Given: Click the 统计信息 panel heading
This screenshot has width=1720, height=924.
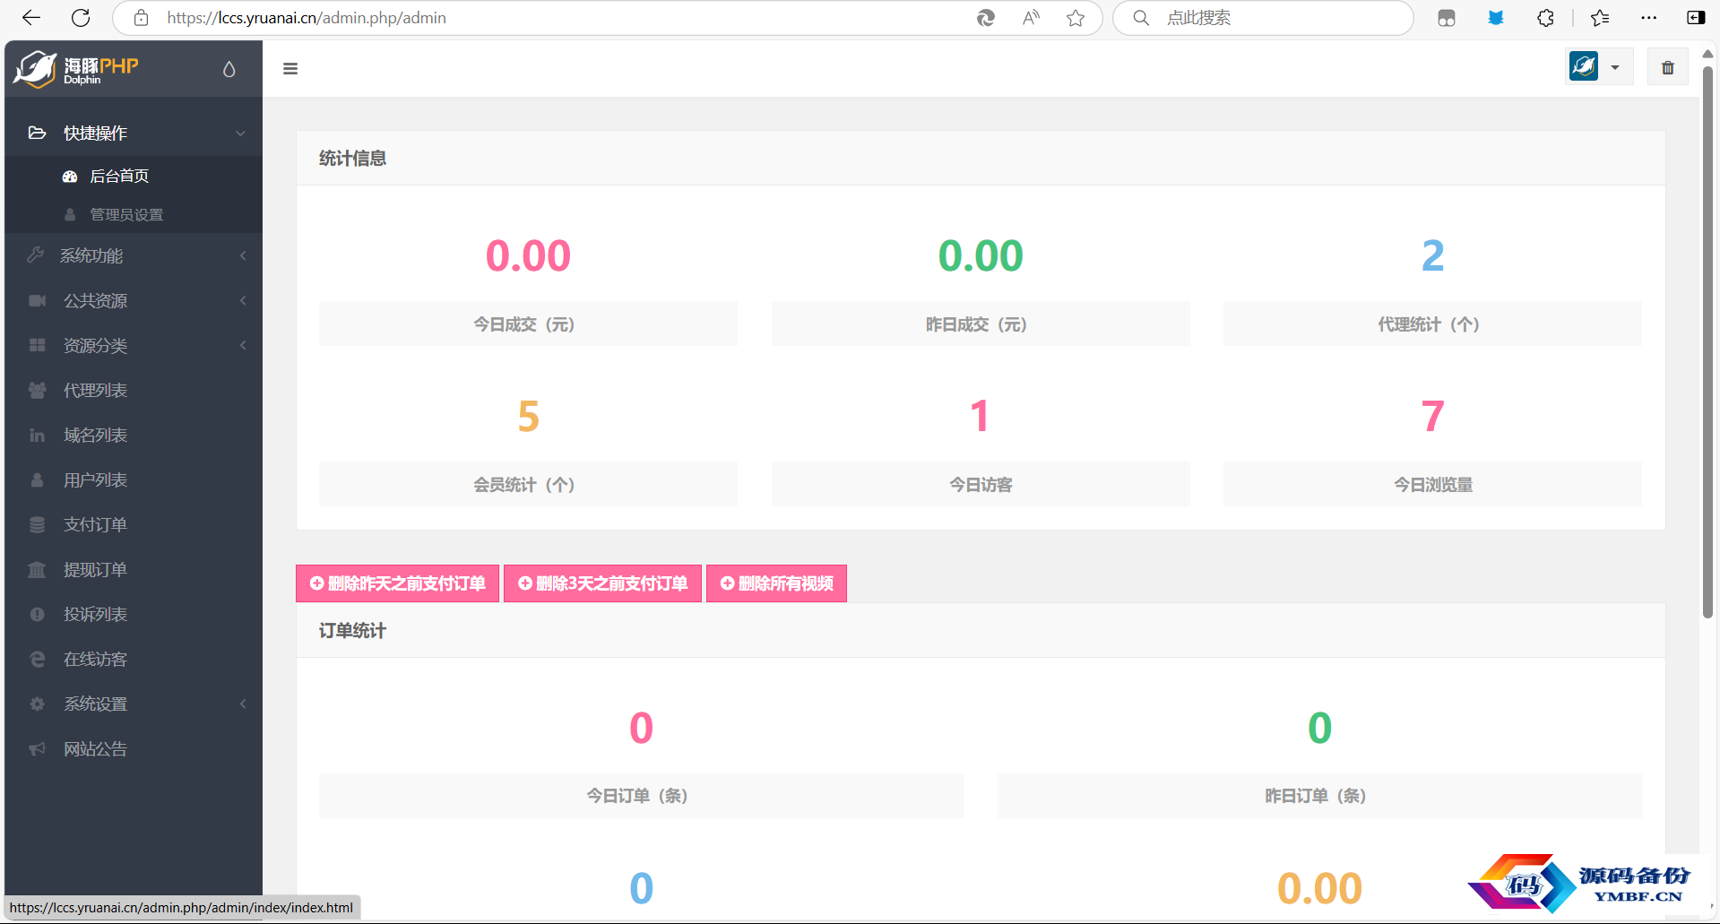Looking at the screenshot, I should pos(352,159).
